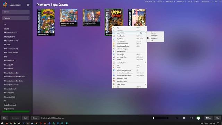Click the Delete button in bottom bar
Viewport: 222px width, 125px height.
(x=35, y=118)
